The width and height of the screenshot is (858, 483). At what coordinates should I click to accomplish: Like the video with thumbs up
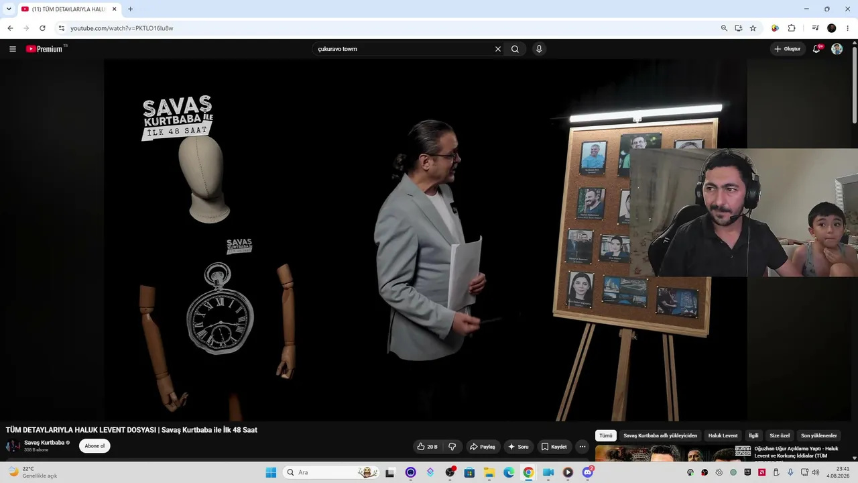pos(427,447)
